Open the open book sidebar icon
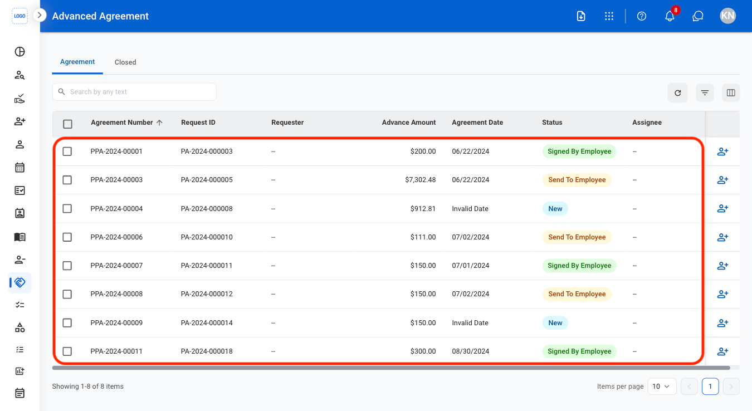The height and width of the screenshot is (411, 752). click(x=19, y=237)
